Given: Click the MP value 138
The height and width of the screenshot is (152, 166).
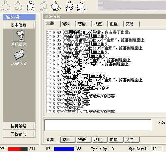Looking at the screenshot, I should tap(78, 149).
